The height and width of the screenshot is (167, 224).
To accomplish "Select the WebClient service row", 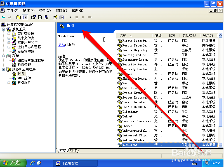I will (x=168, y=145).
